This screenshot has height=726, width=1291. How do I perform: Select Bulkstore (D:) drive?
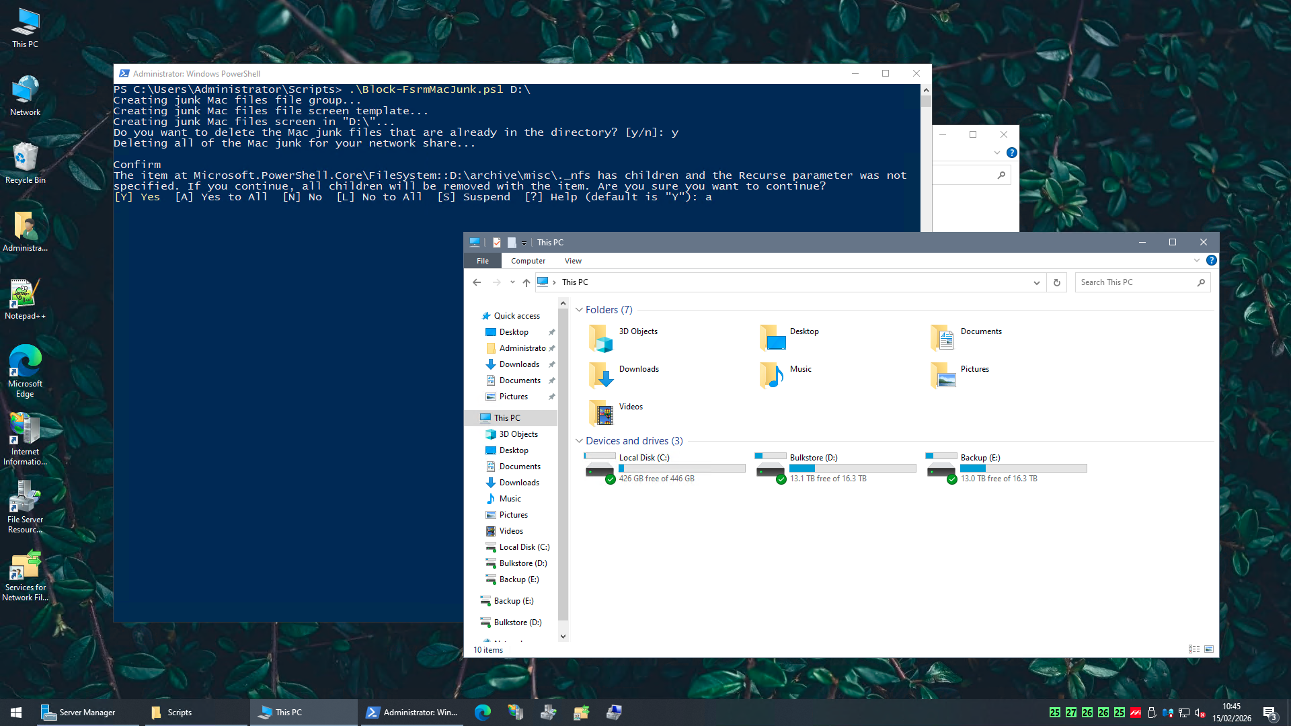tap(813, 458)
